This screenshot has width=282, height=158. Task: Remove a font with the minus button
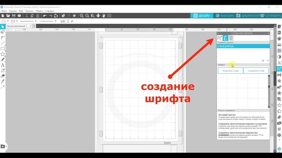coord(267,61)
